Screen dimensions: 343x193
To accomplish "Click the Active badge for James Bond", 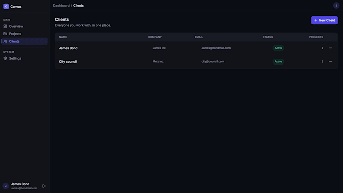I will pyautogui.click(x=278, y=48).
